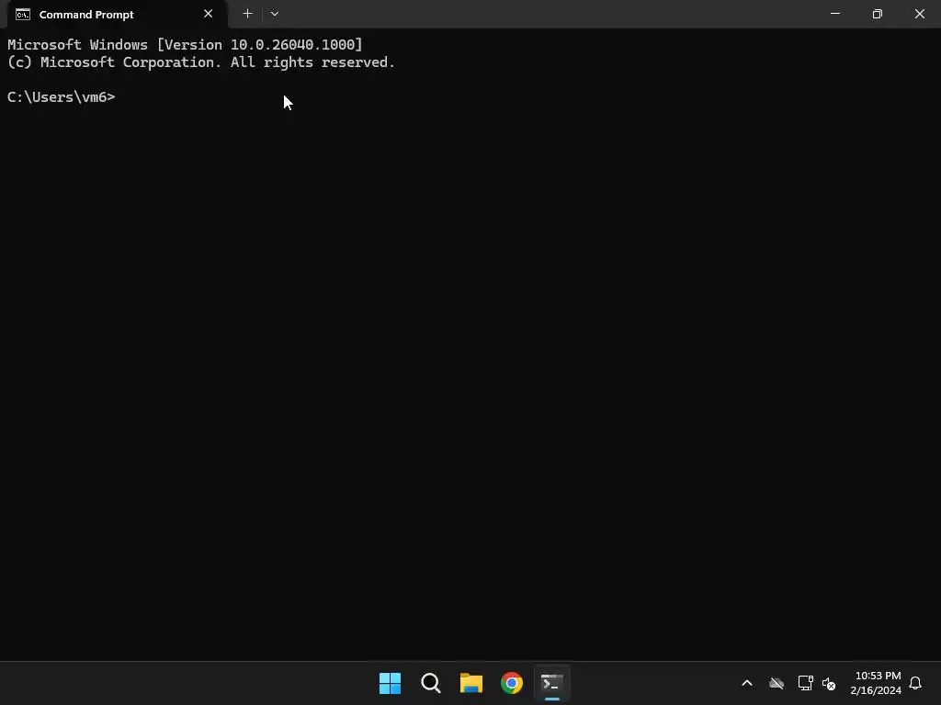941x705 pixels.
Task: Open the clock showing 10:53 PM
Action: point(876,683)
